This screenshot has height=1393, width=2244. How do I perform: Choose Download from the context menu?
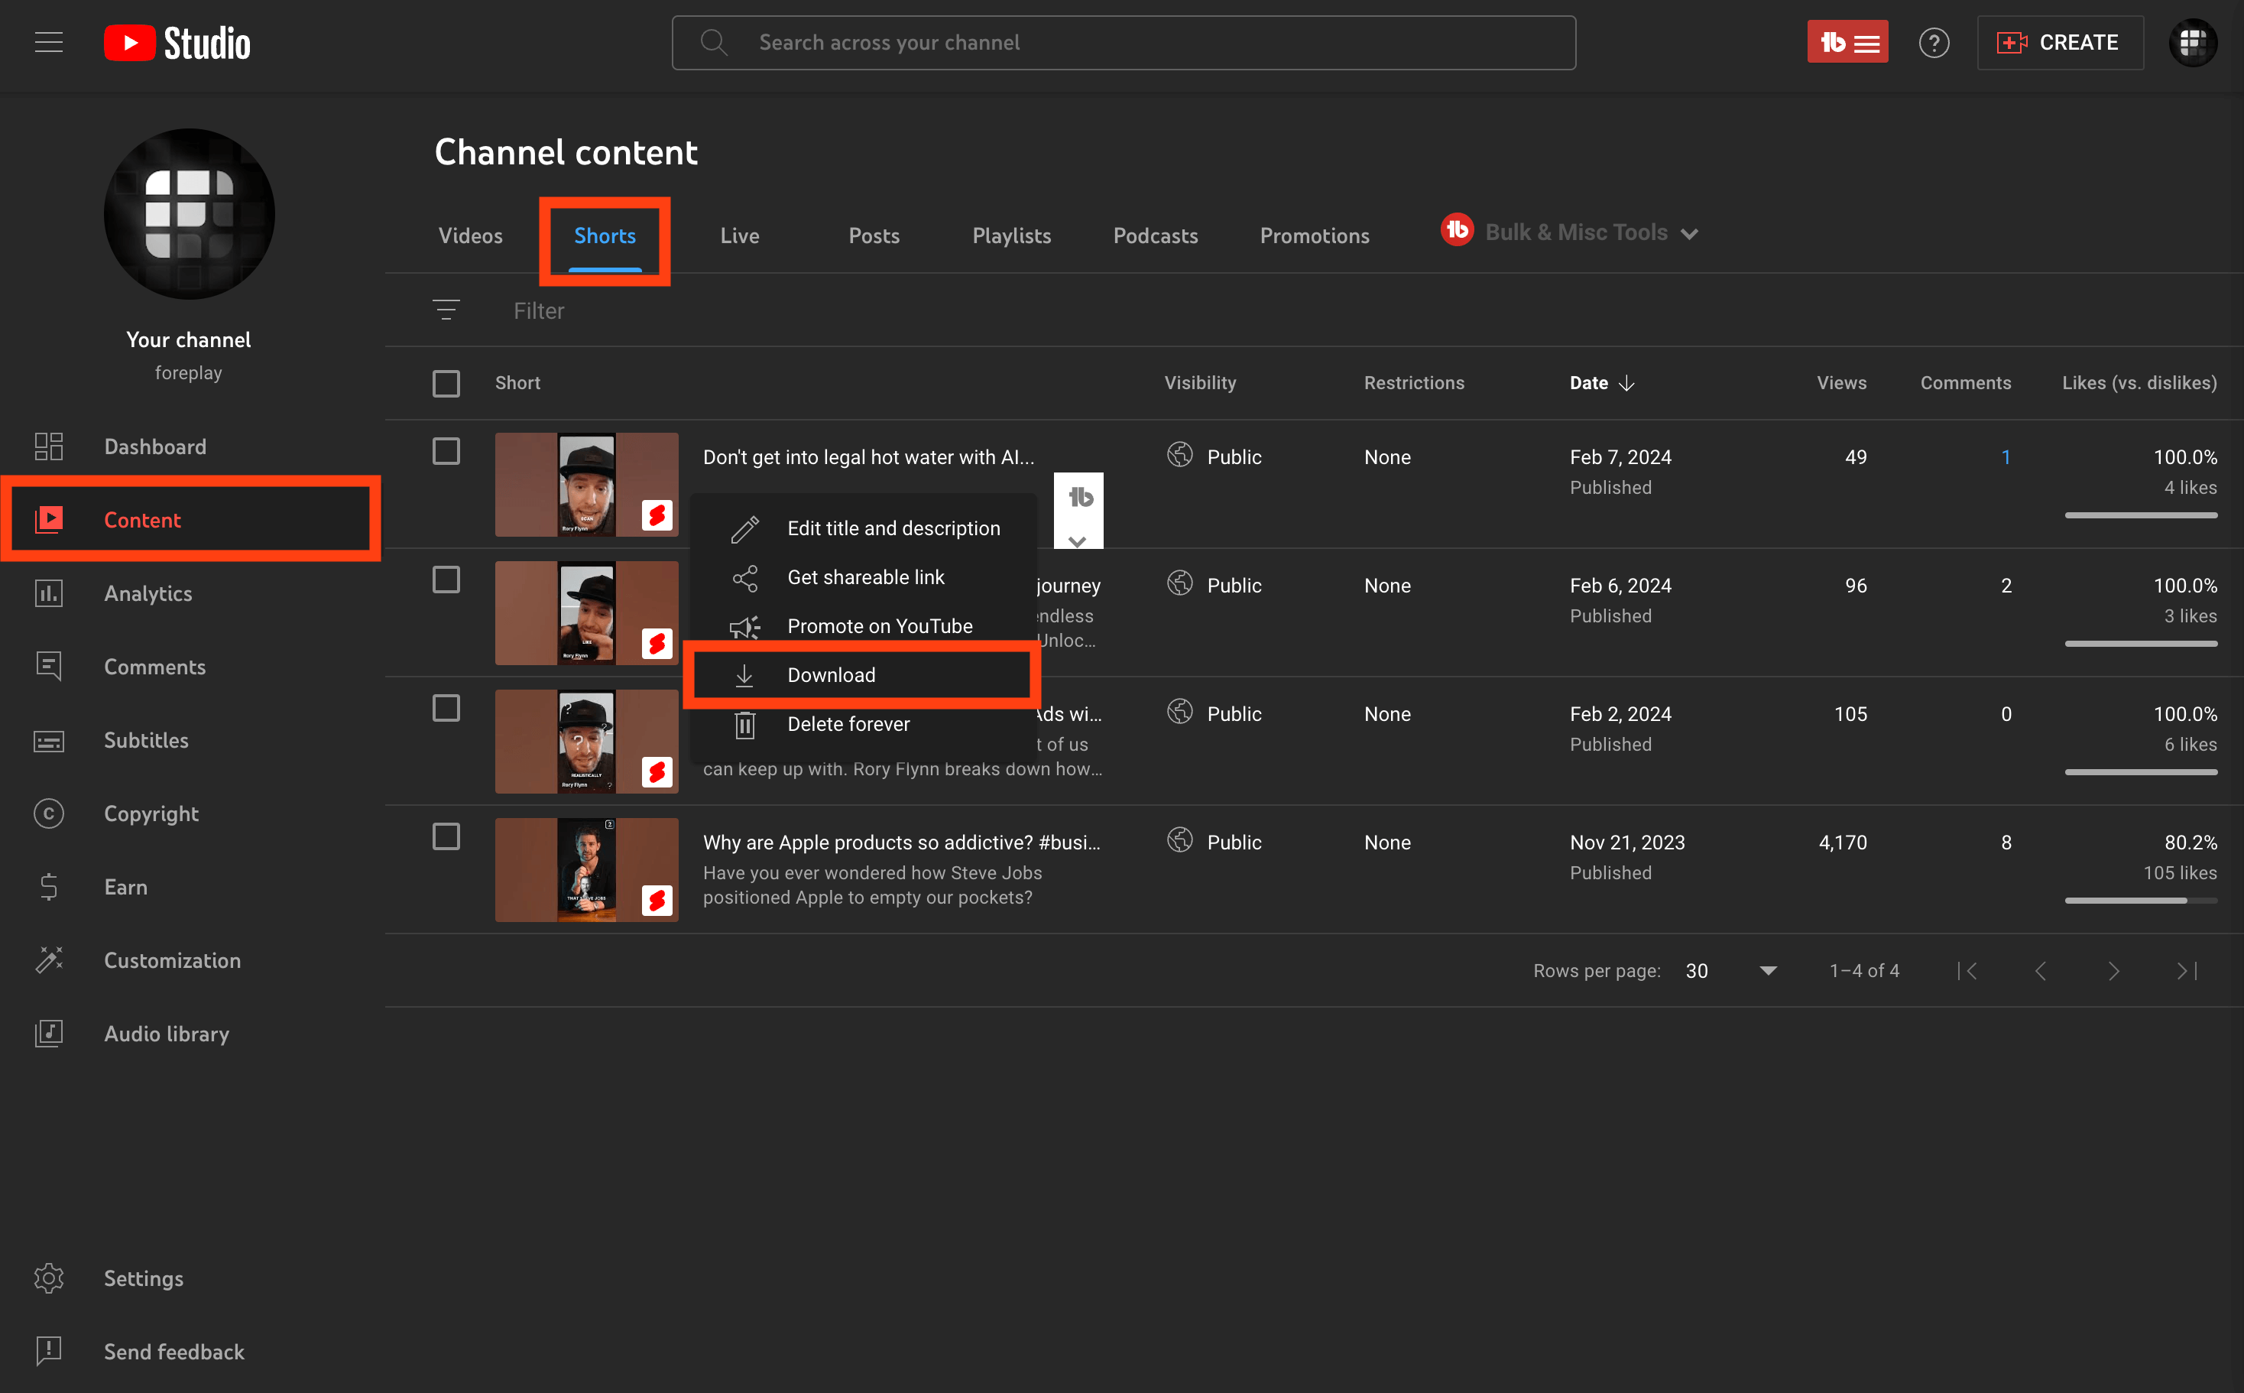pos(832,674)
